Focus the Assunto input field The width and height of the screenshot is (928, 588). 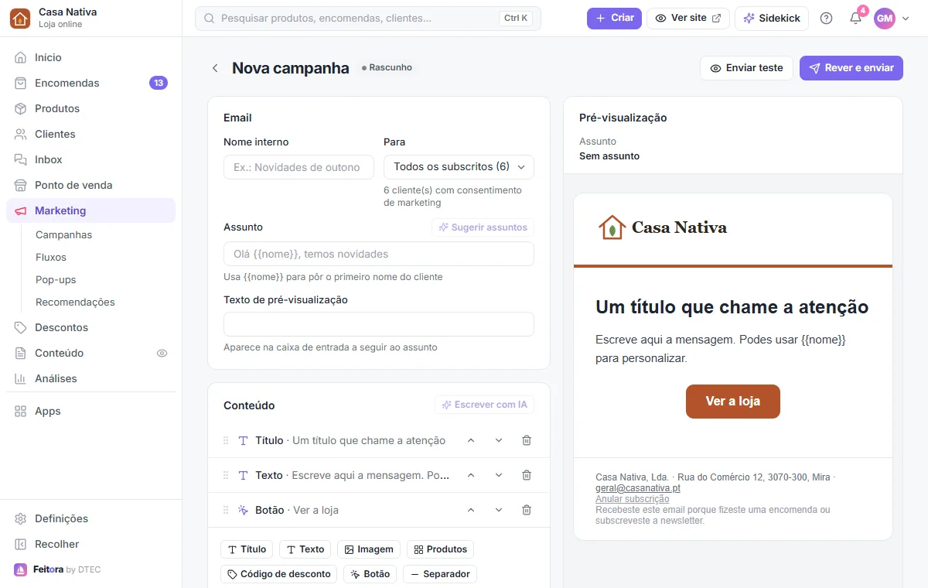pyautogui.click(x=379, y=254)
